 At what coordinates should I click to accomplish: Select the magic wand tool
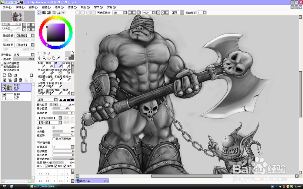pos(49,54)
